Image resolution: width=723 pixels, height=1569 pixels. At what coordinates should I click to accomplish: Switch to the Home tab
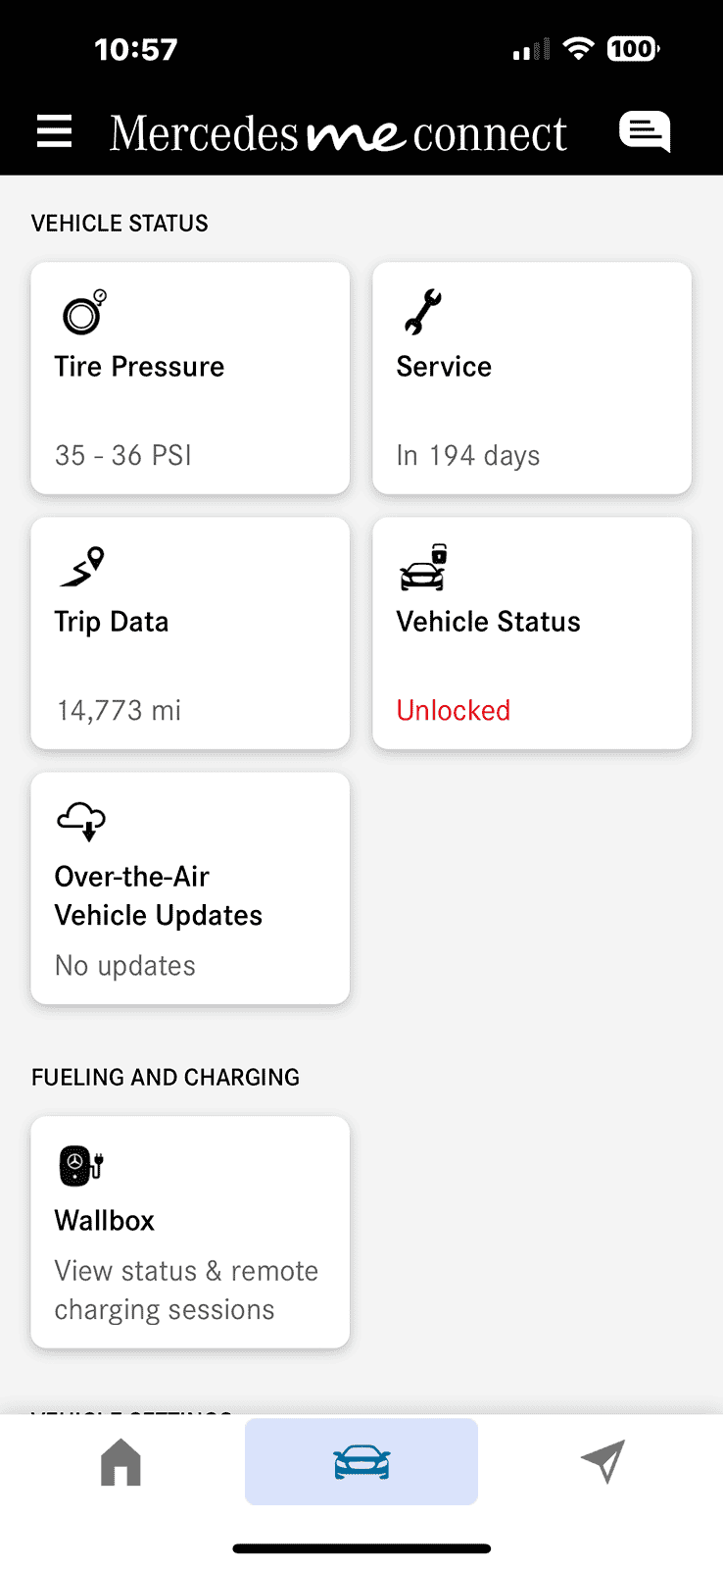120,1462
